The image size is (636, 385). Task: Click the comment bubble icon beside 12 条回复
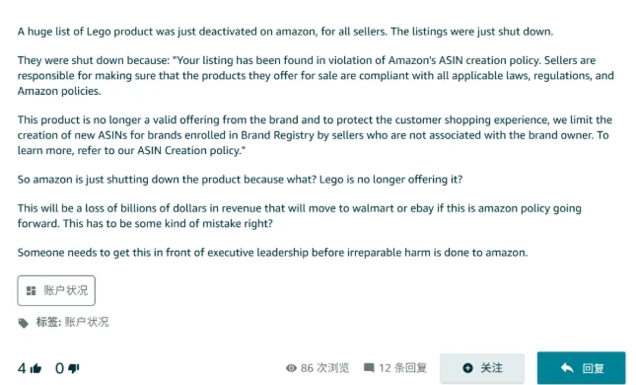[x=369, y=368]
